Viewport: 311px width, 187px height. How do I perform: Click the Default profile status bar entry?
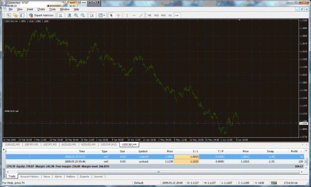pyautogui.click(x=139, y=183)
